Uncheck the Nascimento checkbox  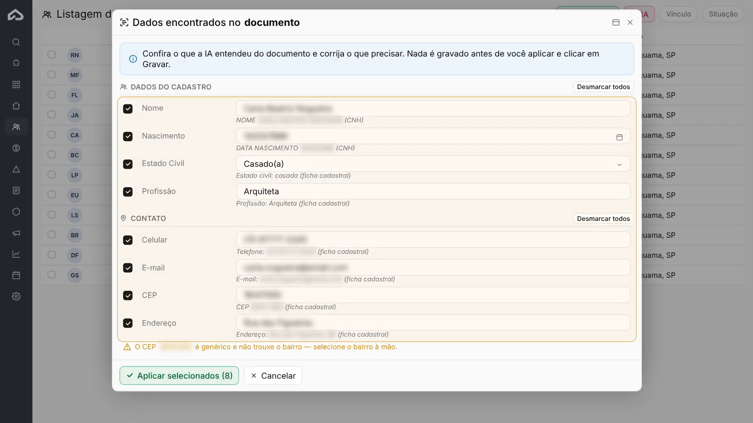(x=128, y=136)
